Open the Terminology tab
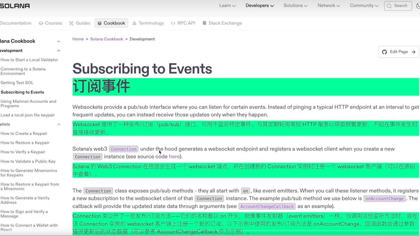The width and height of the screenshot is (420, 236). [x=148, y=23]
